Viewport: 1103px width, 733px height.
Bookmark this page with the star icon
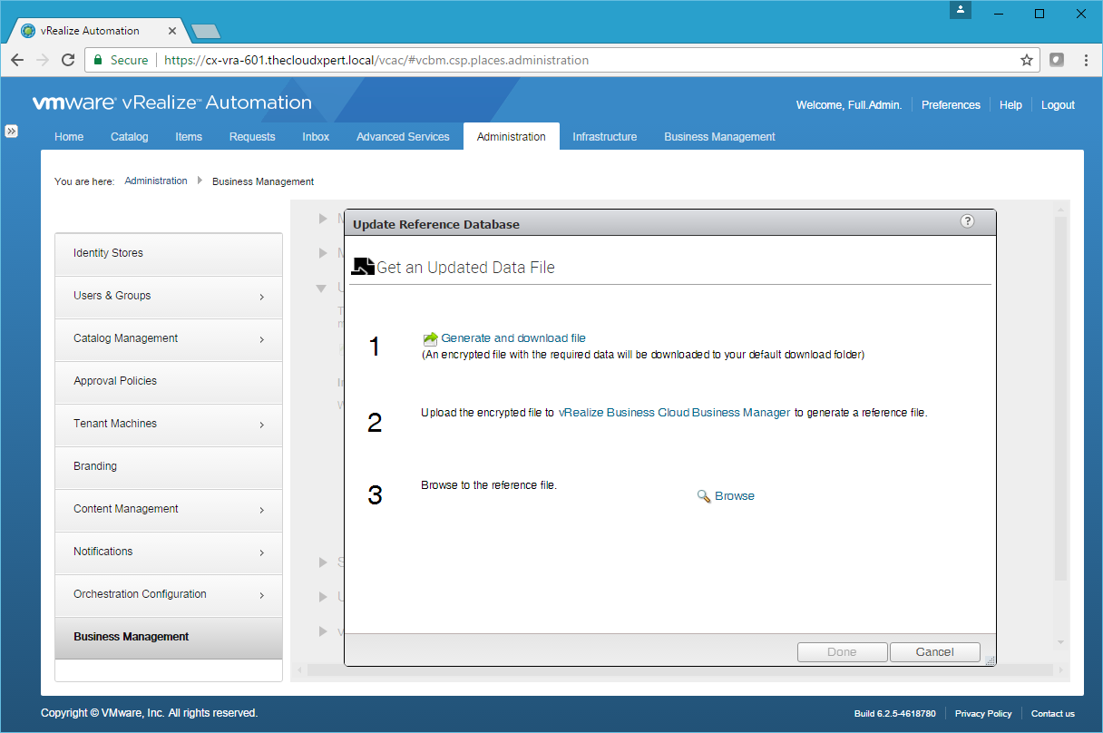[x=1026, y=61]
